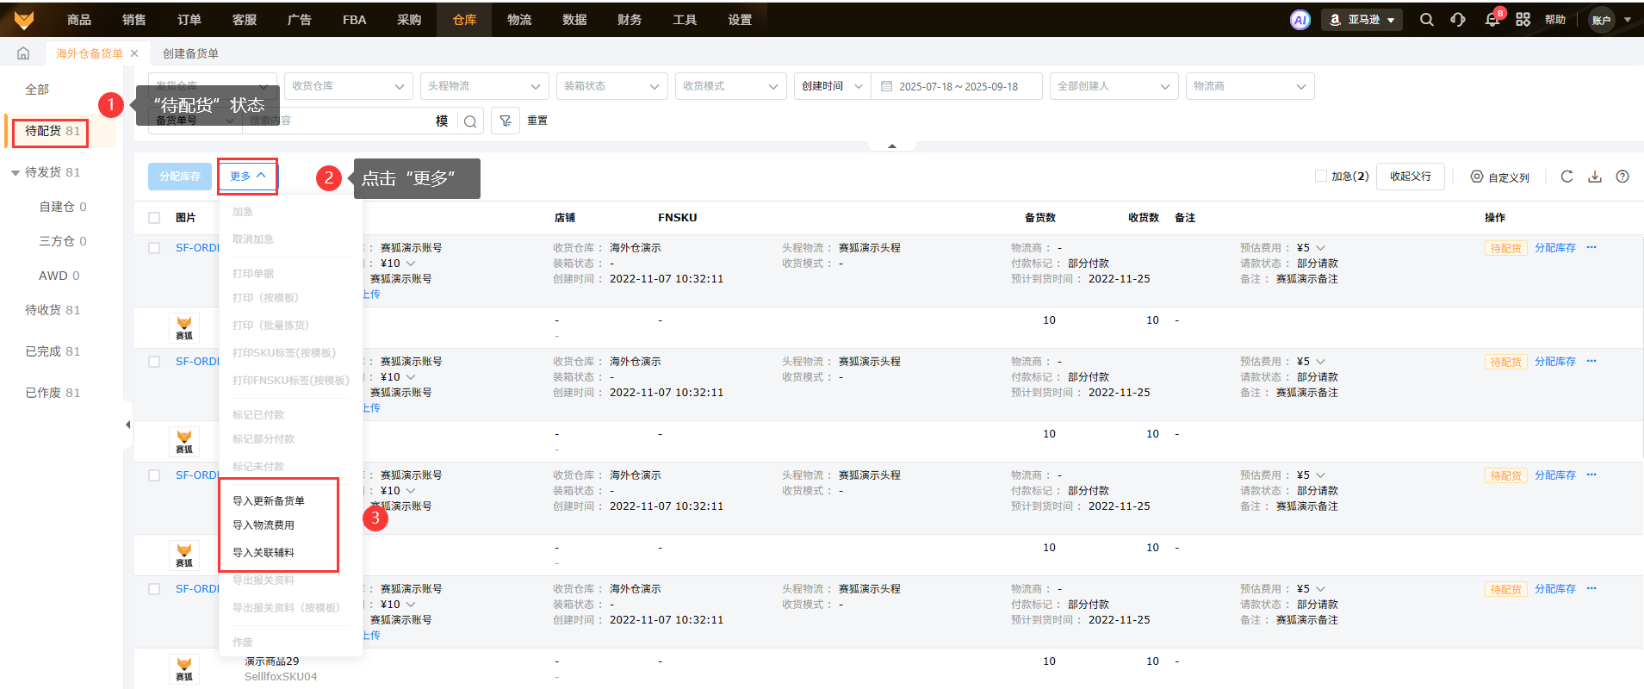
Task: Click the download export icon
Action: [1595, 177]
